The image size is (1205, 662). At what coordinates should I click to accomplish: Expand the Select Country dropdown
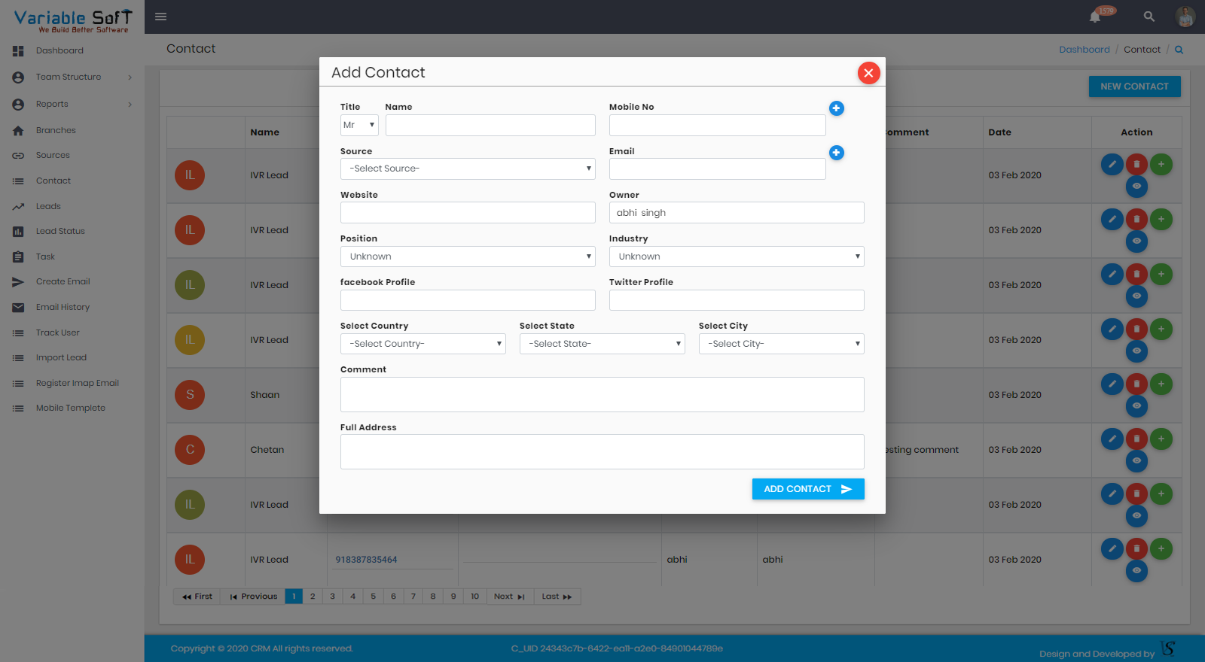(x=423, y=344)
